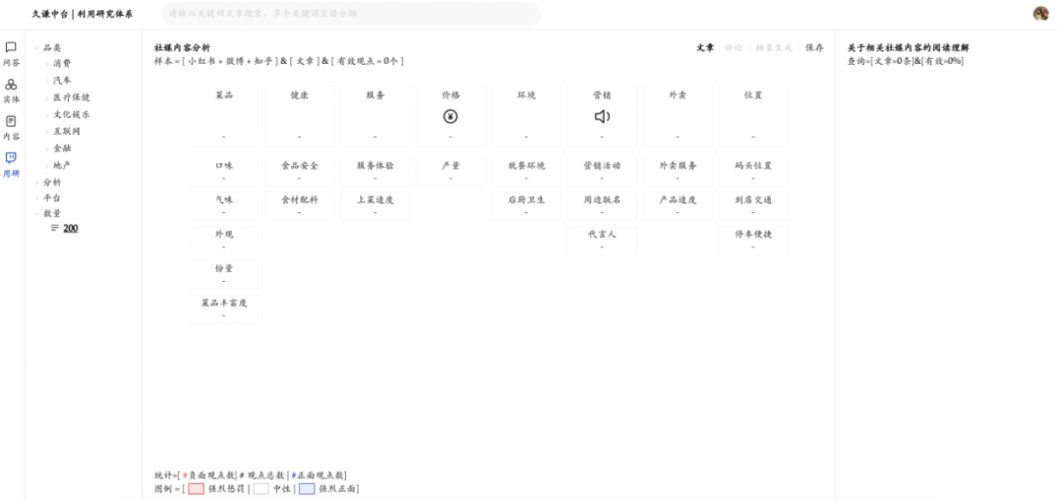Screen dimensions: 1062x500
Task: Open the 口味 sub-topic card
Action: [223, 171]
